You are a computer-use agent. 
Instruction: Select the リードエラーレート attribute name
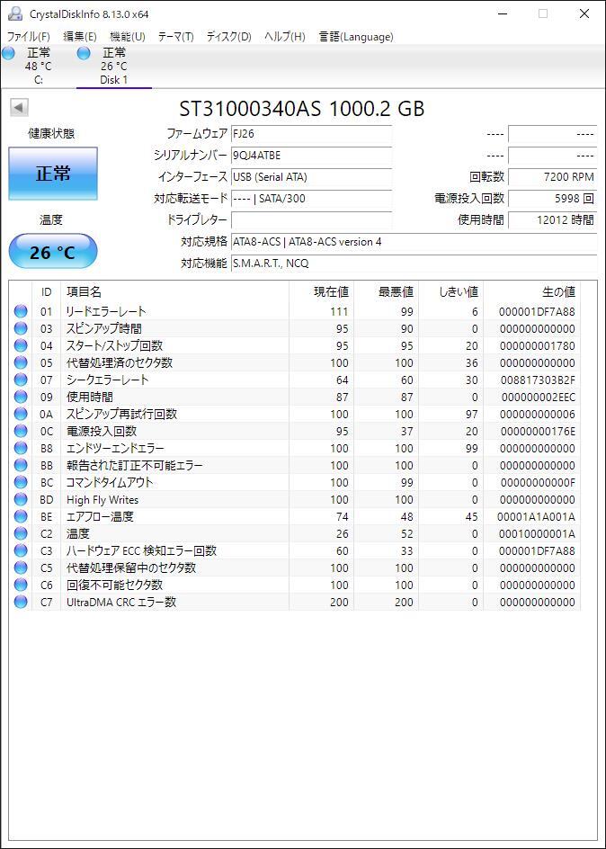point(106,311)
